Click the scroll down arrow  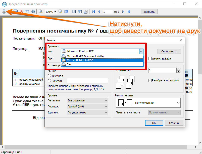coord(200,143)
